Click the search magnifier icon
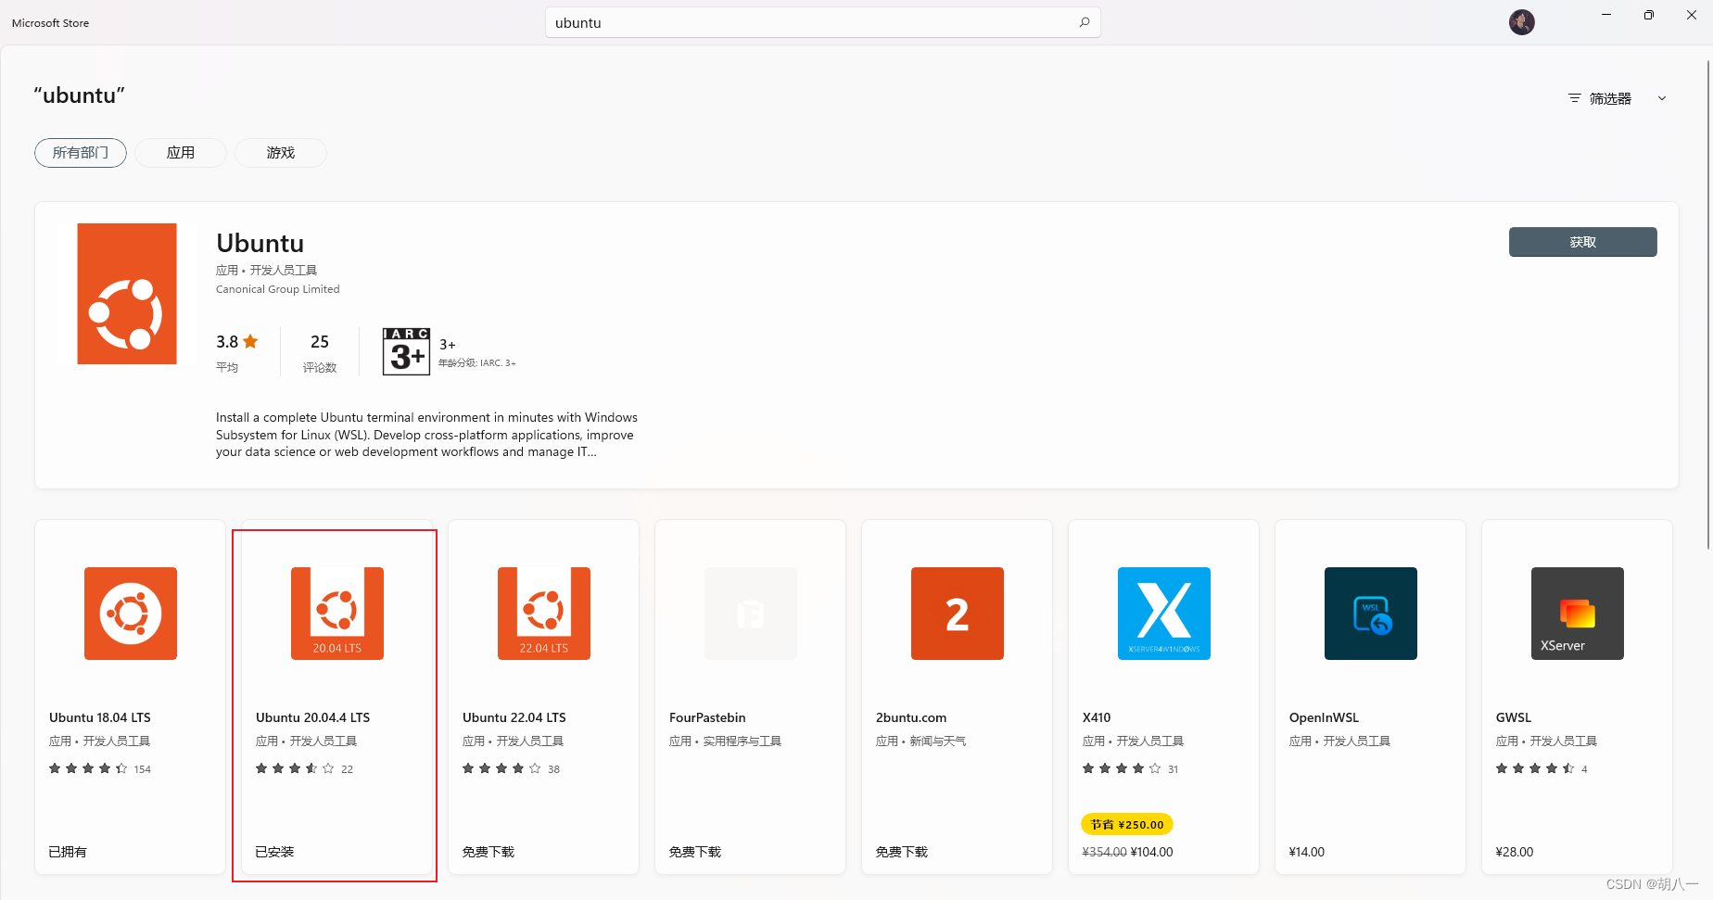Screen dimensions: 1713x900 click(x=1084, y=22)
